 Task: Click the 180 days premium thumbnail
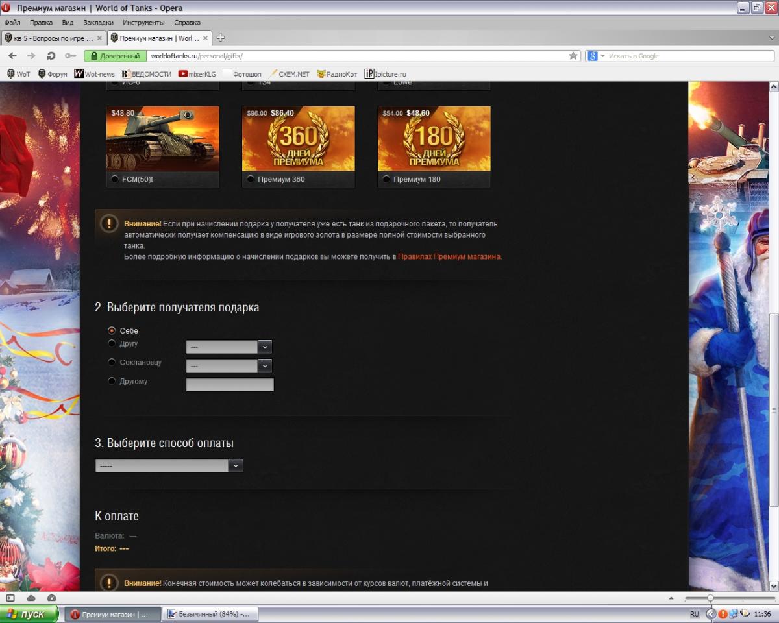pos(434,139)
